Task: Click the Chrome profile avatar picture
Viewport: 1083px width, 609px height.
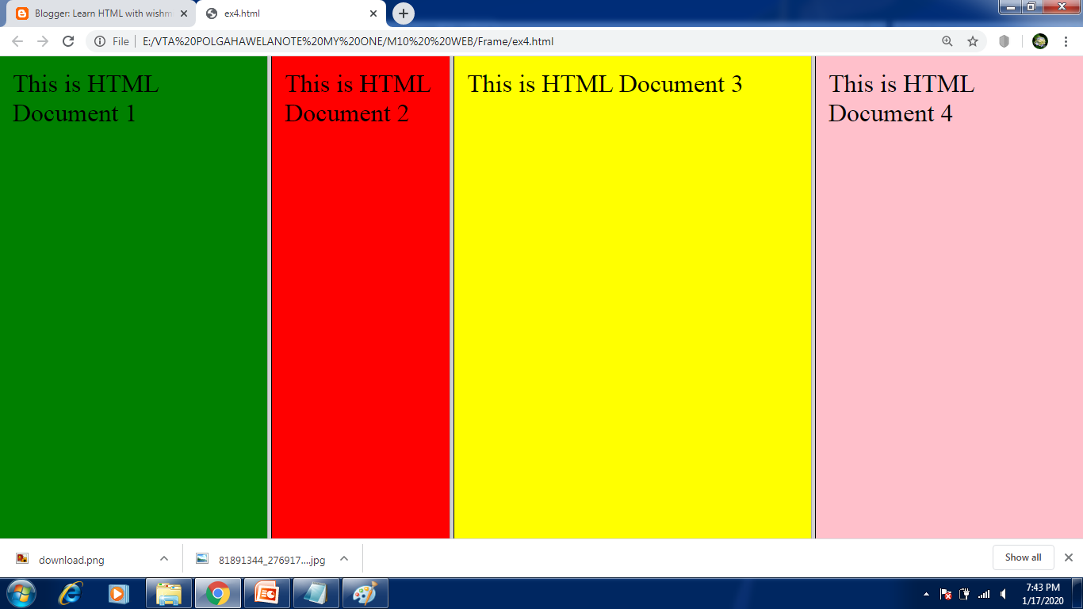Action: tap(1039, 40)
